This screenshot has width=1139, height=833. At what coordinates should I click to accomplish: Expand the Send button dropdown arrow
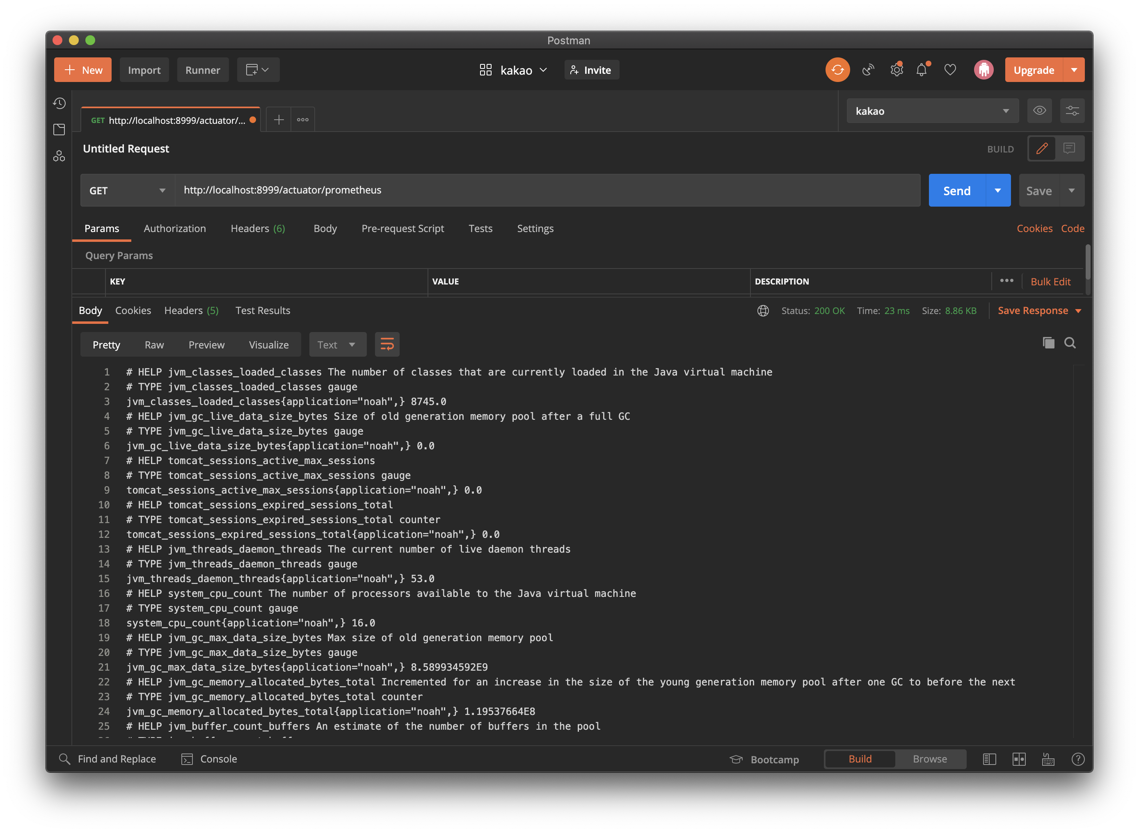pyautogui.click(x=998, y=191)
